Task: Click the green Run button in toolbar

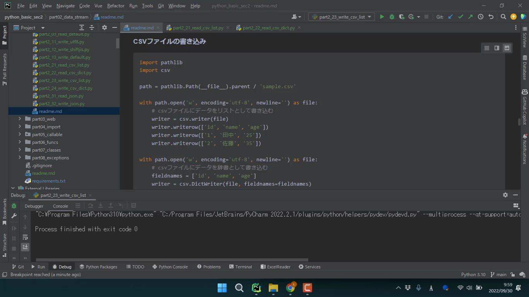Action: pos(382,17)
